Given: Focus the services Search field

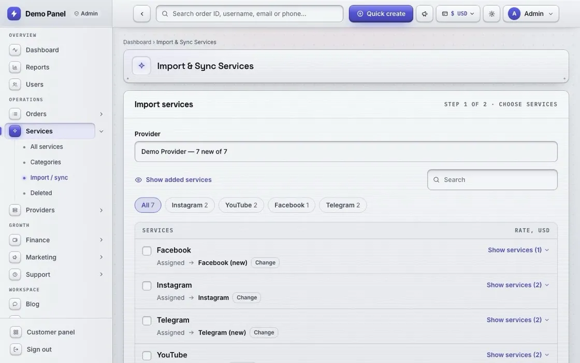Looking at the screenshot, I should [x=492, y=179].
